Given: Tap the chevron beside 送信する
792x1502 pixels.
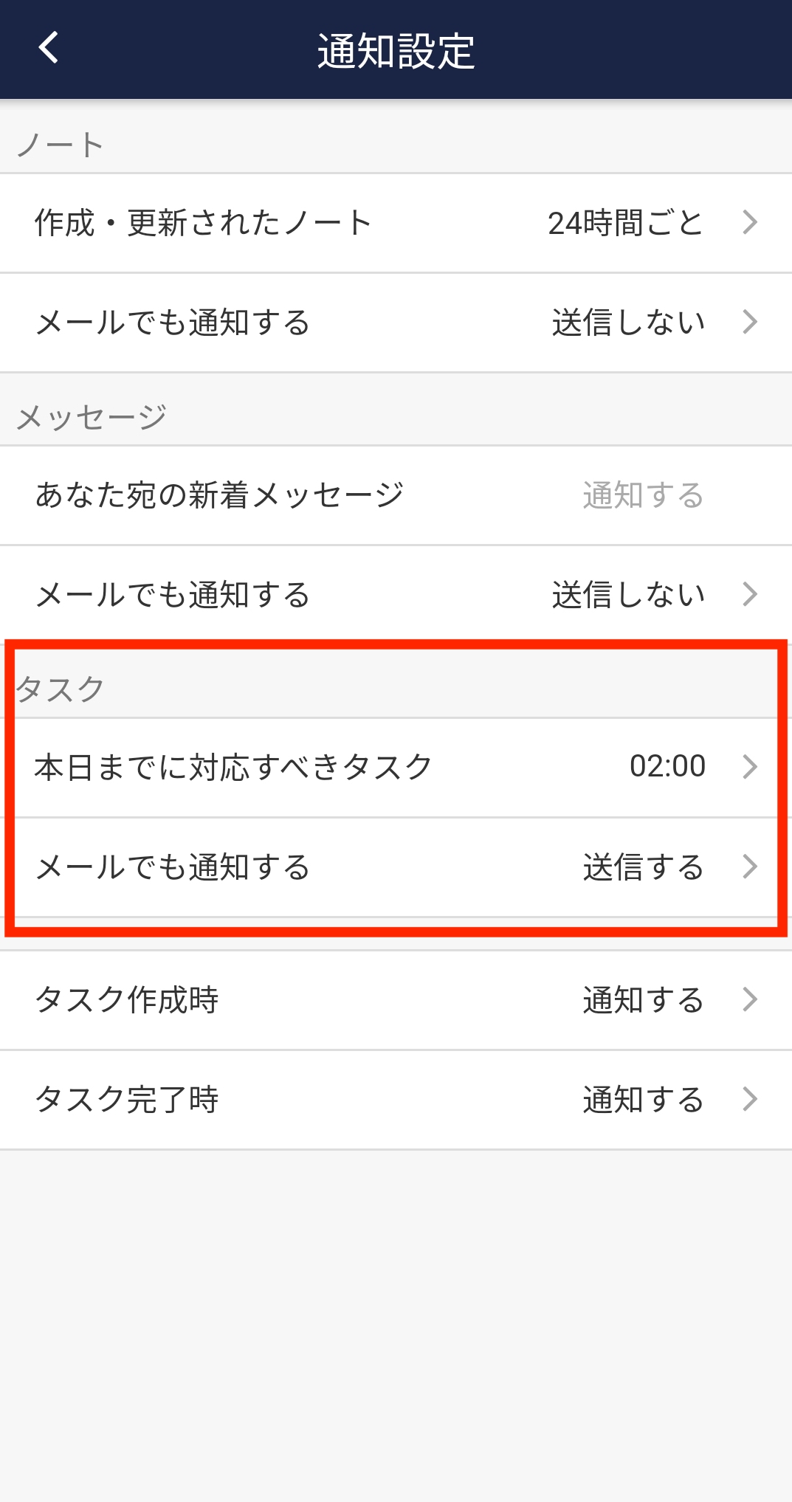Looking at the screenshot, I should click(751, 868).
